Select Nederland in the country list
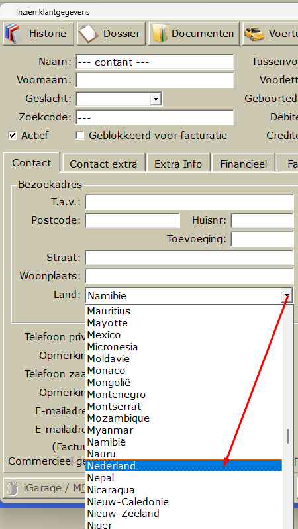 [x=184, y=466]
